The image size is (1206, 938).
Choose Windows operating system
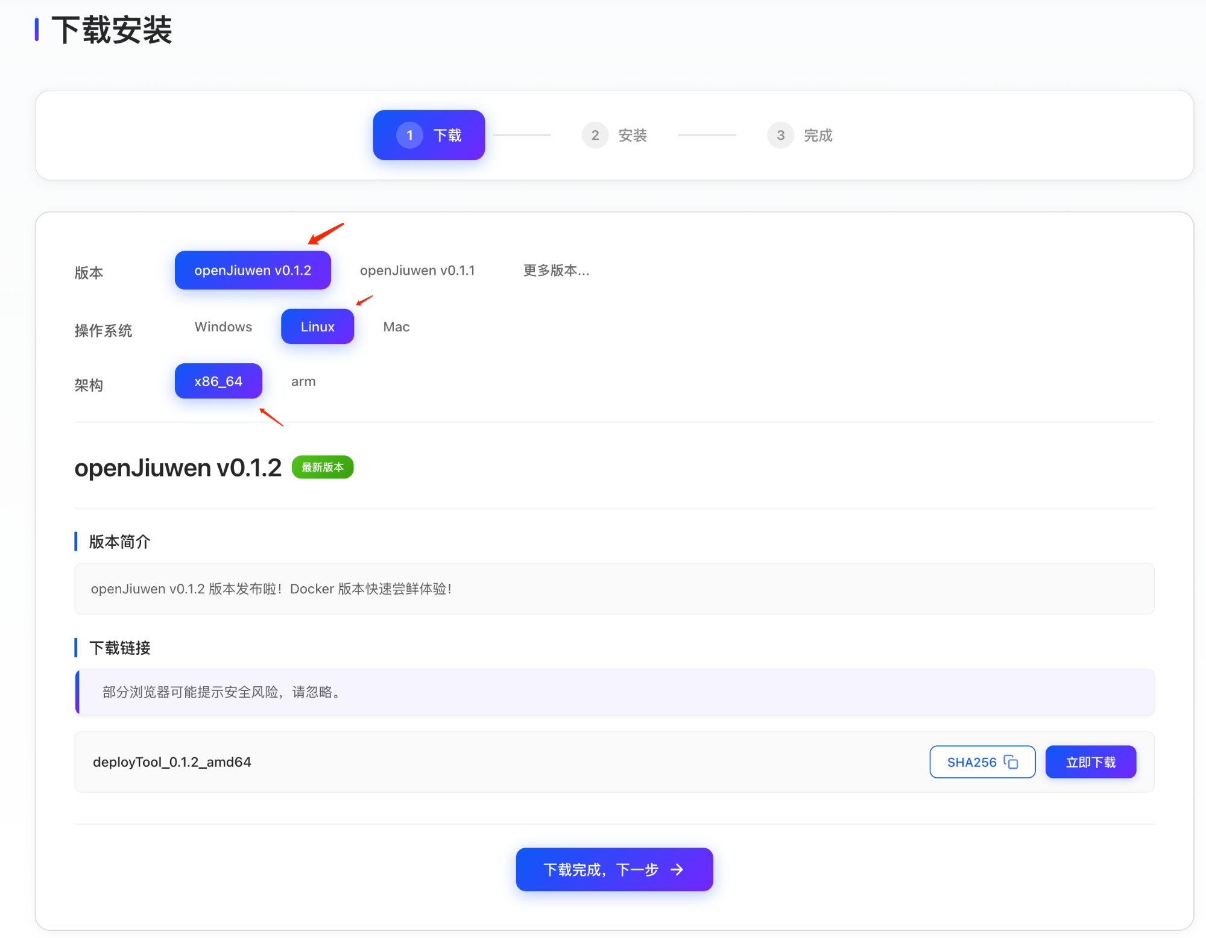coord(223,327)
